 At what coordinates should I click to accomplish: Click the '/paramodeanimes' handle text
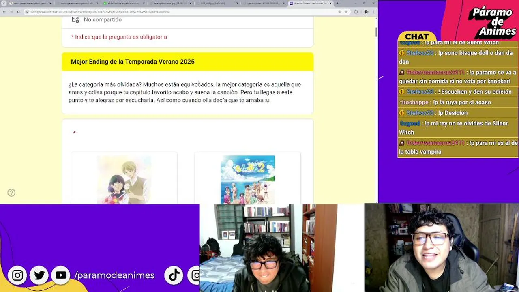pos(114,275)
